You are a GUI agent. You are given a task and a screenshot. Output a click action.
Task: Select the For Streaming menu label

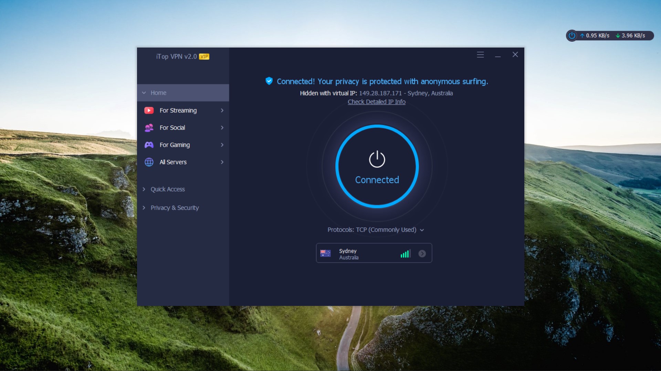coord(178,111)
